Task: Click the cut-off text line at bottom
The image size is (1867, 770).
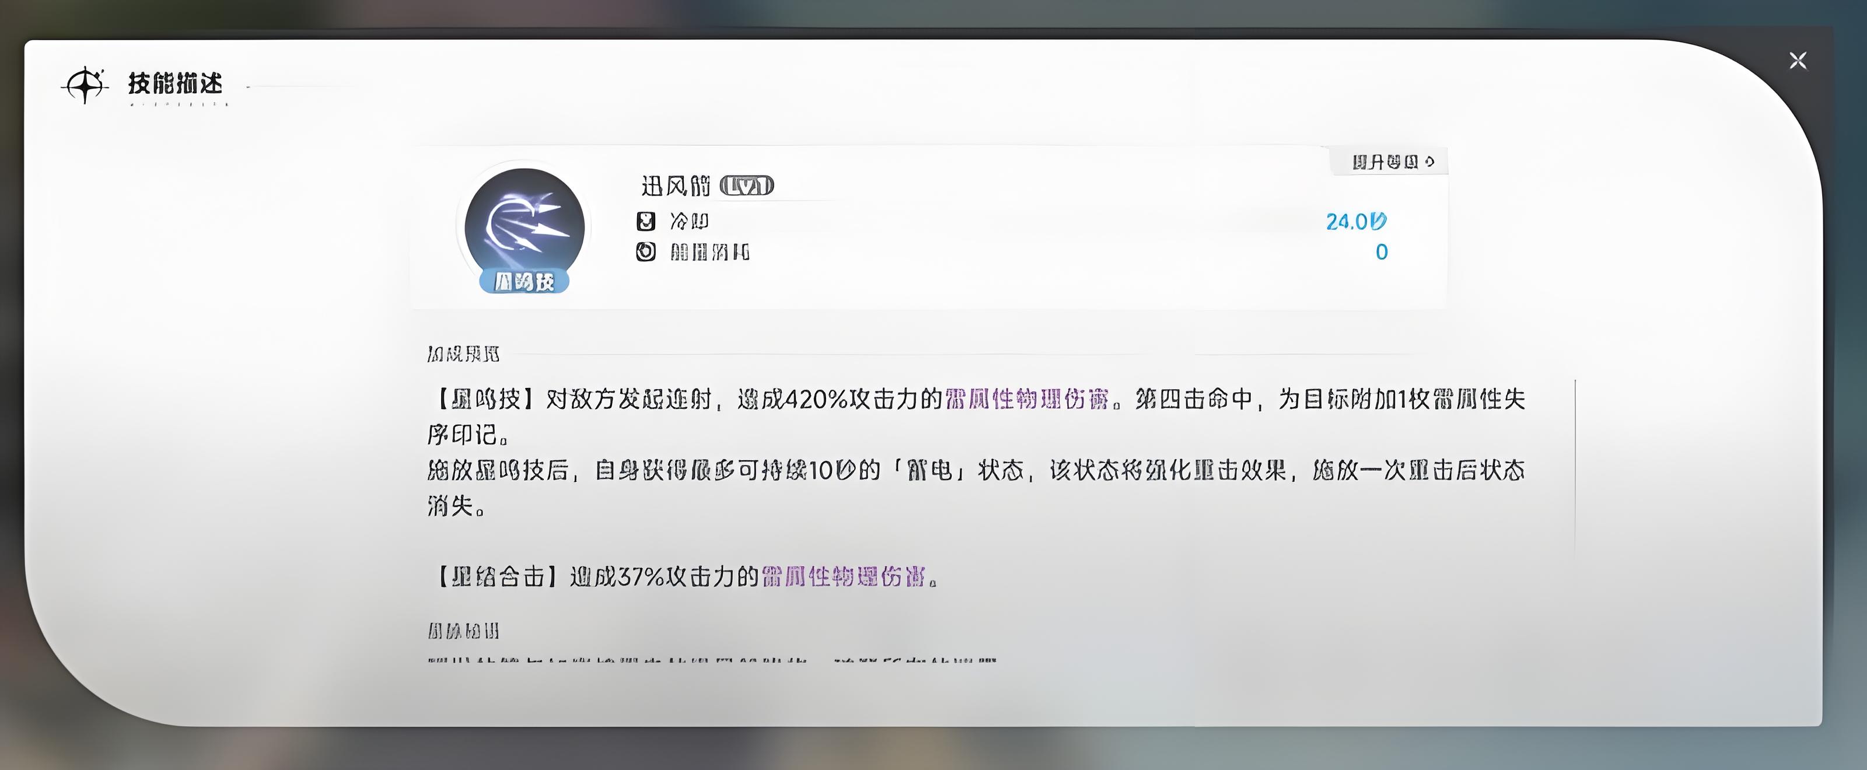Action: click(x=712, y=661)
